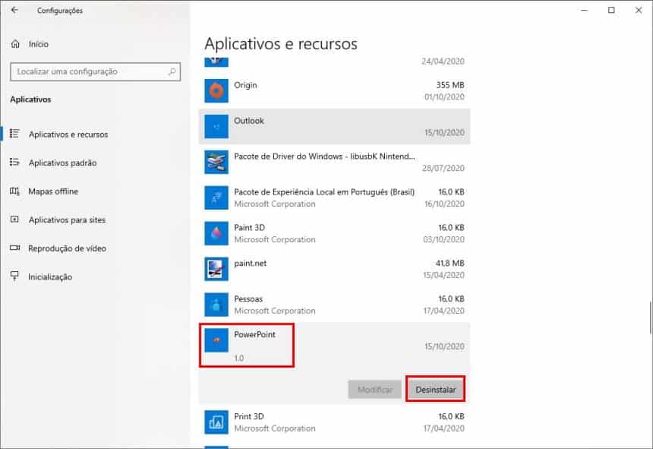The width and height of the screenshot is (653, 449).
Task: Select the Outlook app icon
Action: pos(216,126)
